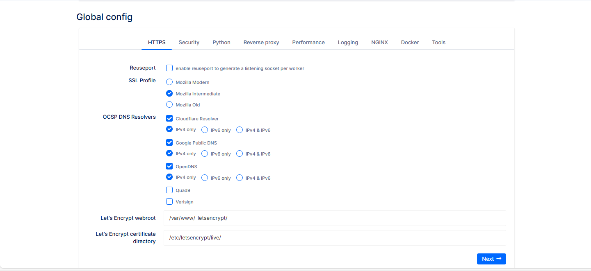Select IPv4 & IPv6 for OpenDNS
This screenshot has width=591, height=271.
239,177
